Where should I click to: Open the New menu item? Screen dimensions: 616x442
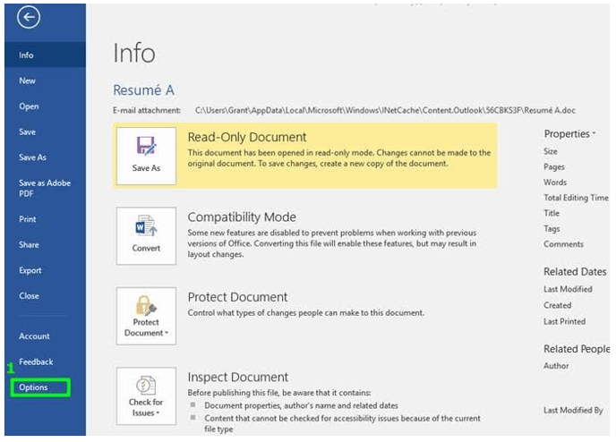tap(28, 81)
